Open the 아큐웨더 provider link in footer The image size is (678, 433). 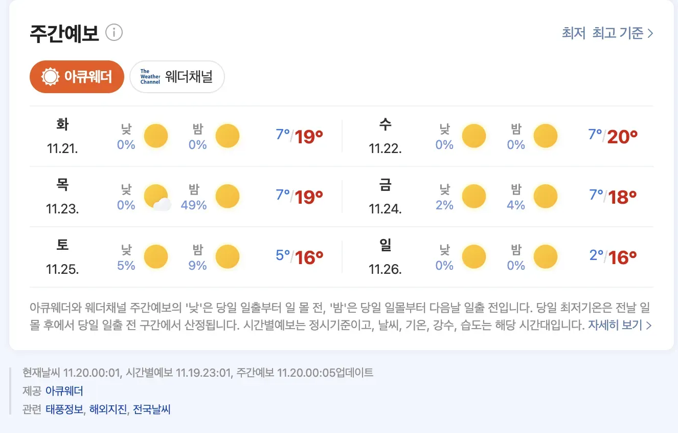(64, 391)
